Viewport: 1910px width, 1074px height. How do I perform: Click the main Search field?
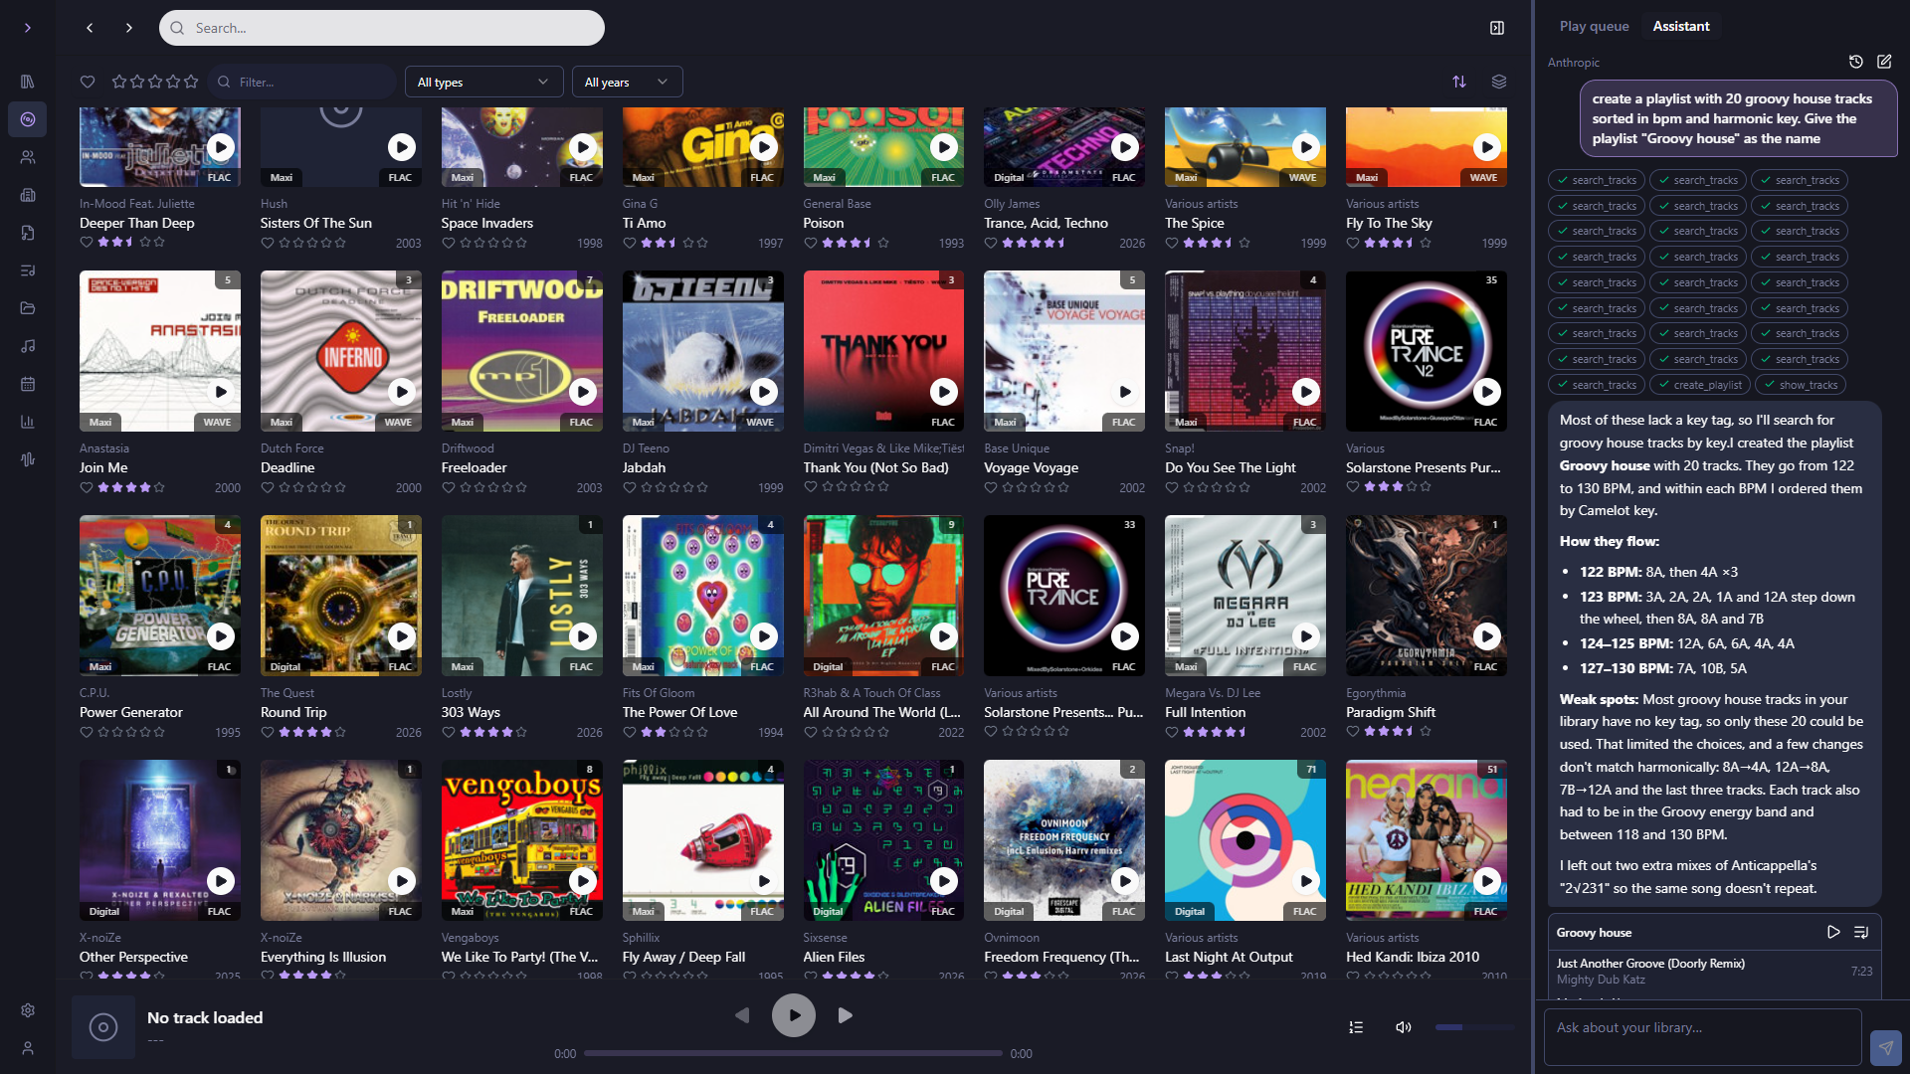(382, 28)
